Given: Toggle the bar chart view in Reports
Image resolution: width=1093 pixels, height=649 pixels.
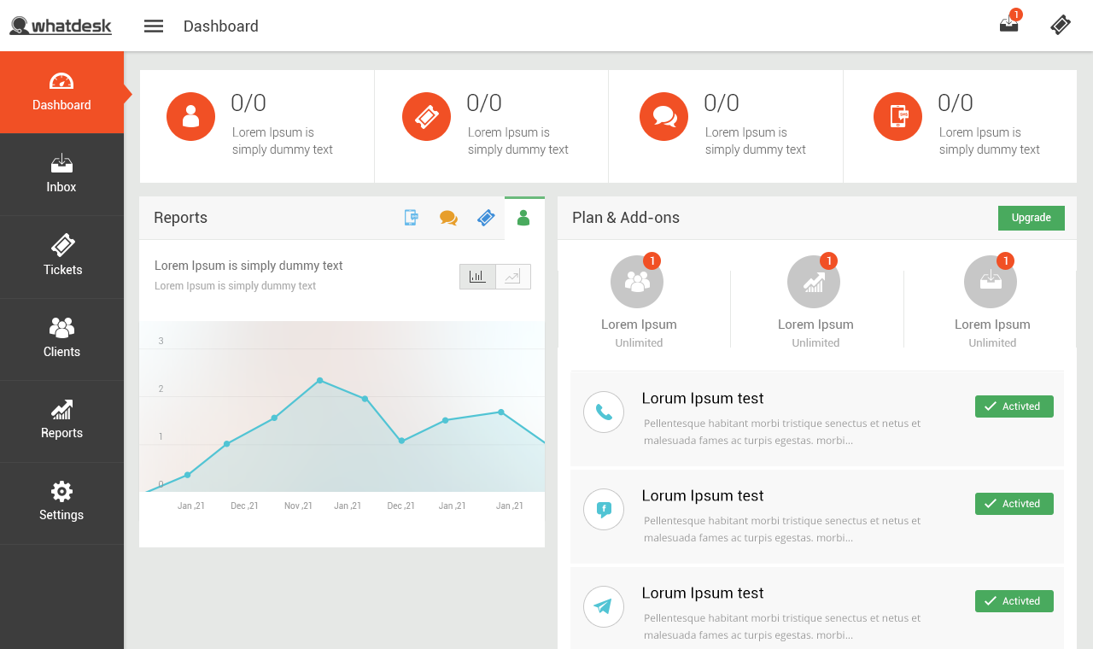Looking at the screenshot, I should [x=476, y=276].
